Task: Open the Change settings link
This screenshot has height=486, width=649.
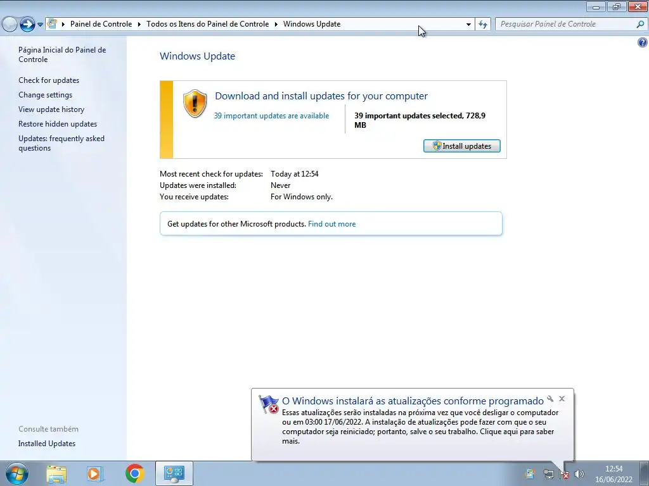Action: [x=45, y=95]
